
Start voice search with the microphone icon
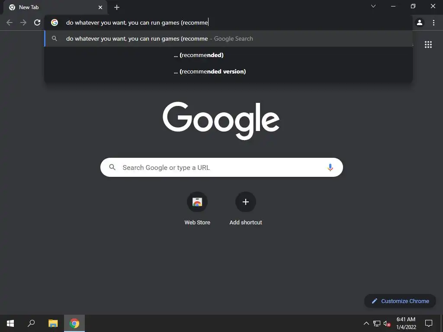point(330,167)
